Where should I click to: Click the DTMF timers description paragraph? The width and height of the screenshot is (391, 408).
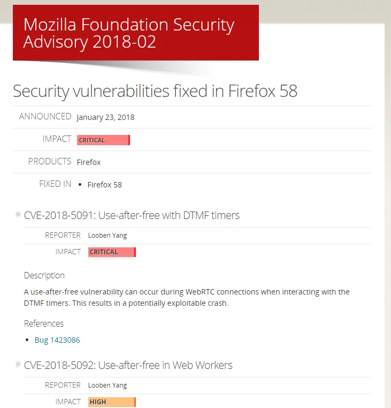coord(187,297)
